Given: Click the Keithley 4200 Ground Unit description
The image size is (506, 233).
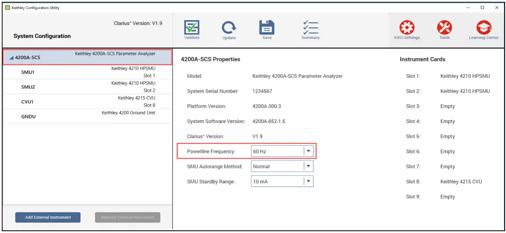Looking at the screenshot, I should point(129,113).
